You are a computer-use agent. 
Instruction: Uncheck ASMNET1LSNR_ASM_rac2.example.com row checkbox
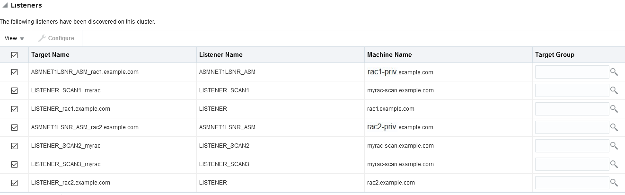(x=14, y=127)
